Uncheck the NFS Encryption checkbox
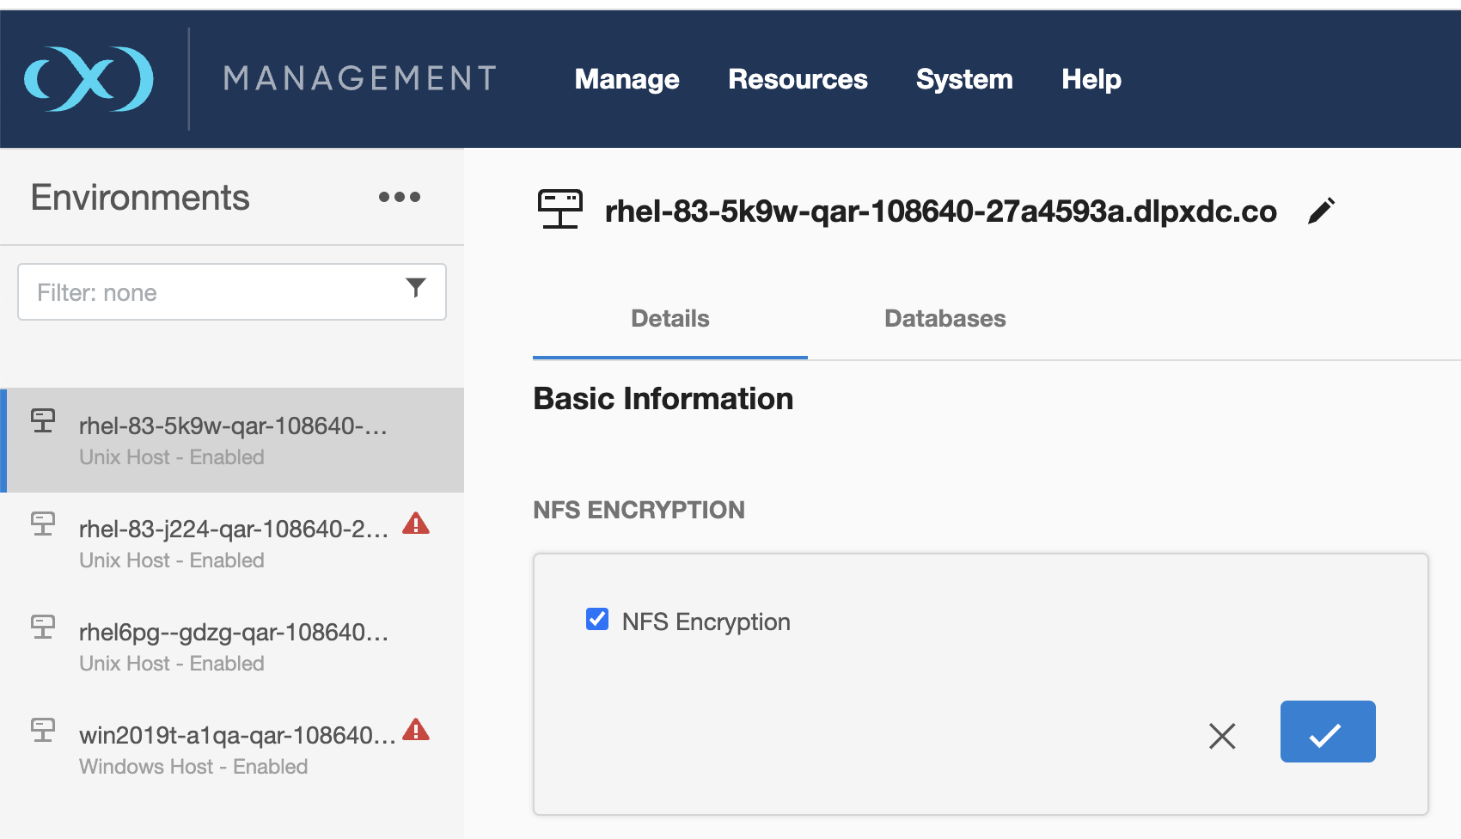 [597, 620]
